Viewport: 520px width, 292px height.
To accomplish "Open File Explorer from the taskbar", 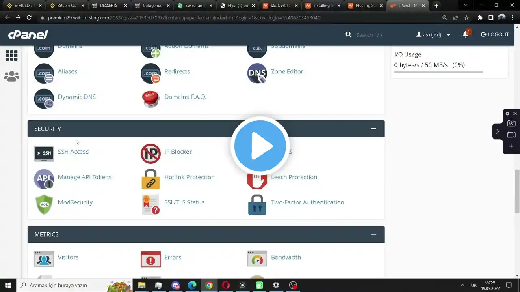I will coord(141,285).
